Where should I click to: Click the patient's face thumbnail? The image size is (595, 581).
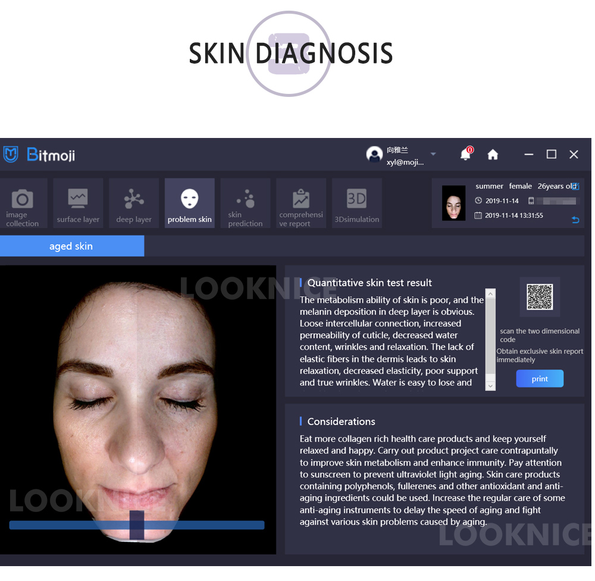[453, 203]
